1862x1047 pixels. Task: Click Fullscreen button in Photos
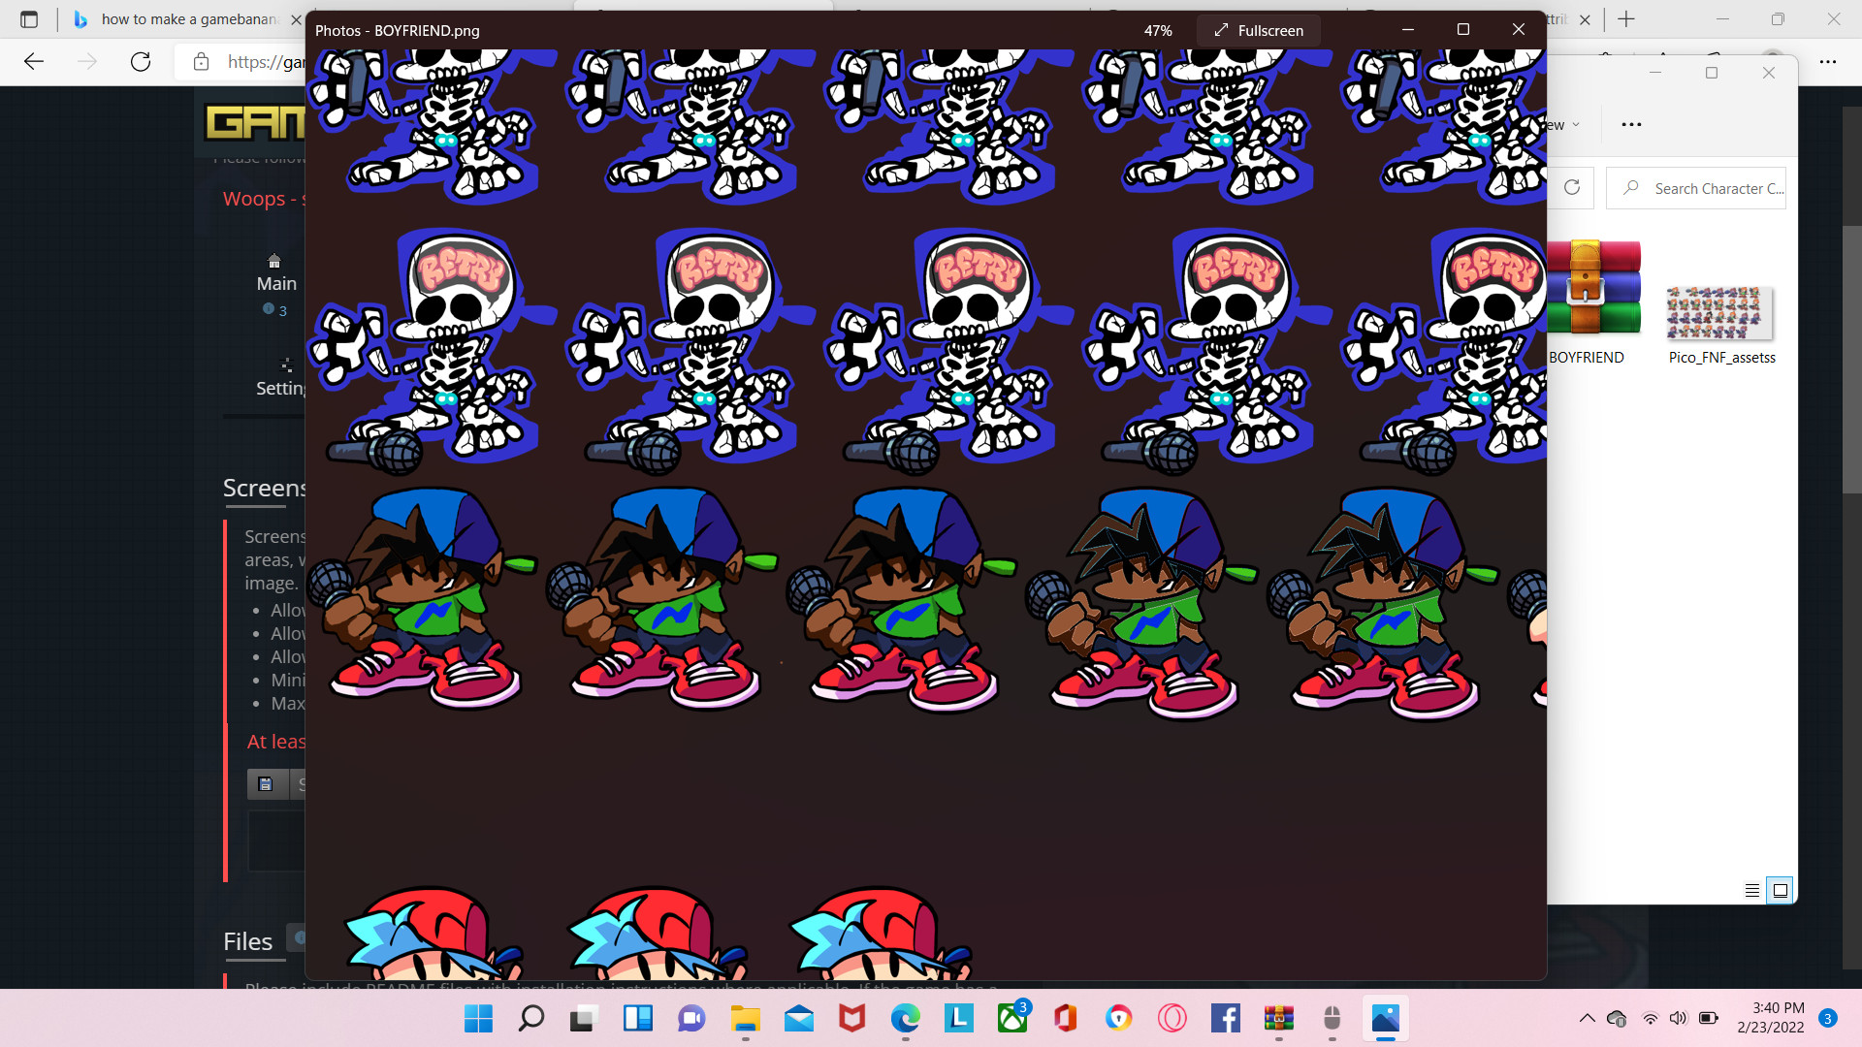(x=1258, y=30)
